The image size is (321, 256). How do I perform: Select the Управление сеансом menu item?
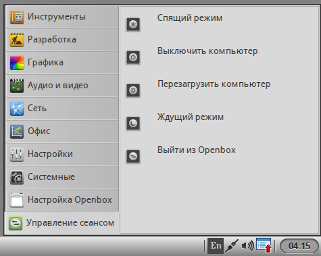tap(62, 223)
